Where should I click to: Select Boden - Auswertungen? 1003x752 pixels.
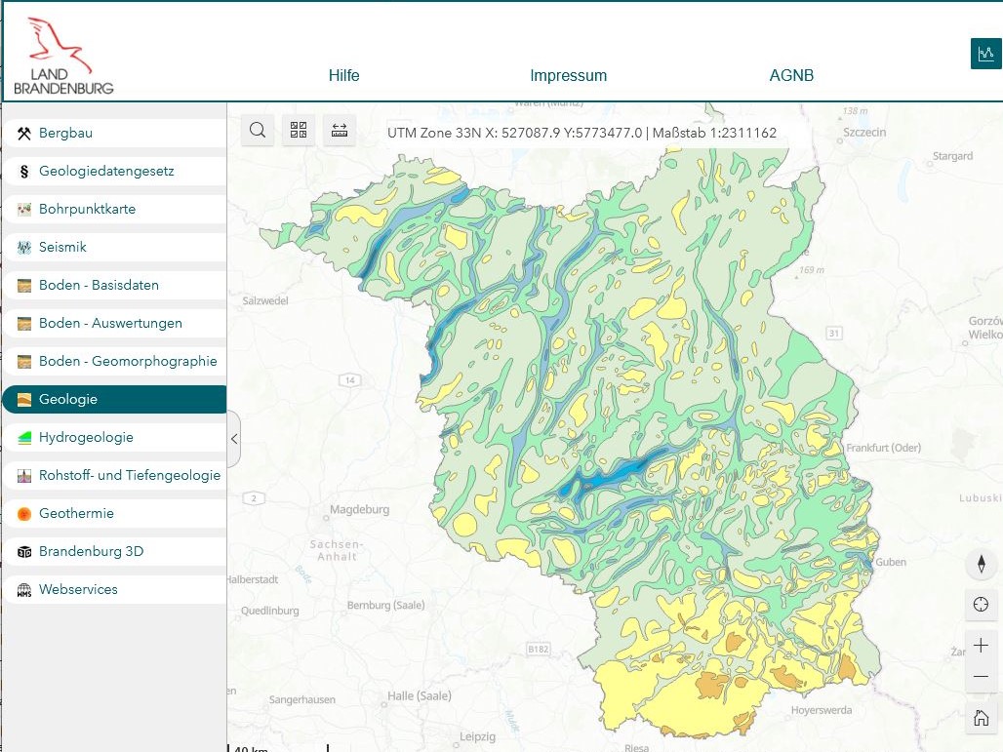[x=115, y=323]
